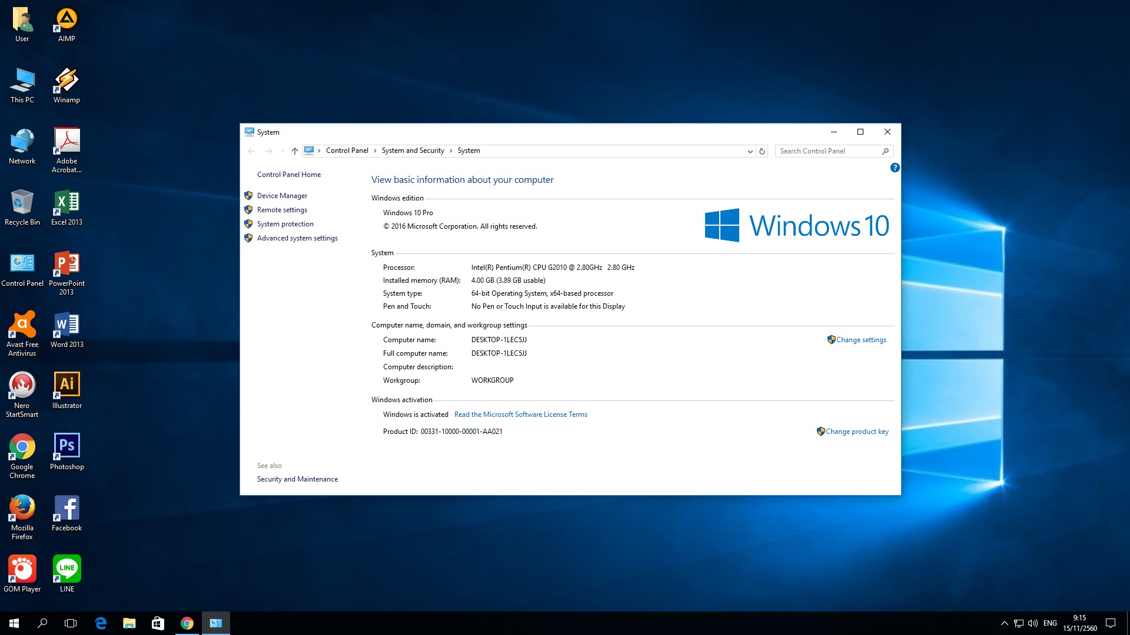Click Change product key link
This screenshot has width=1130, height=635.
click(x=856, y=432)
